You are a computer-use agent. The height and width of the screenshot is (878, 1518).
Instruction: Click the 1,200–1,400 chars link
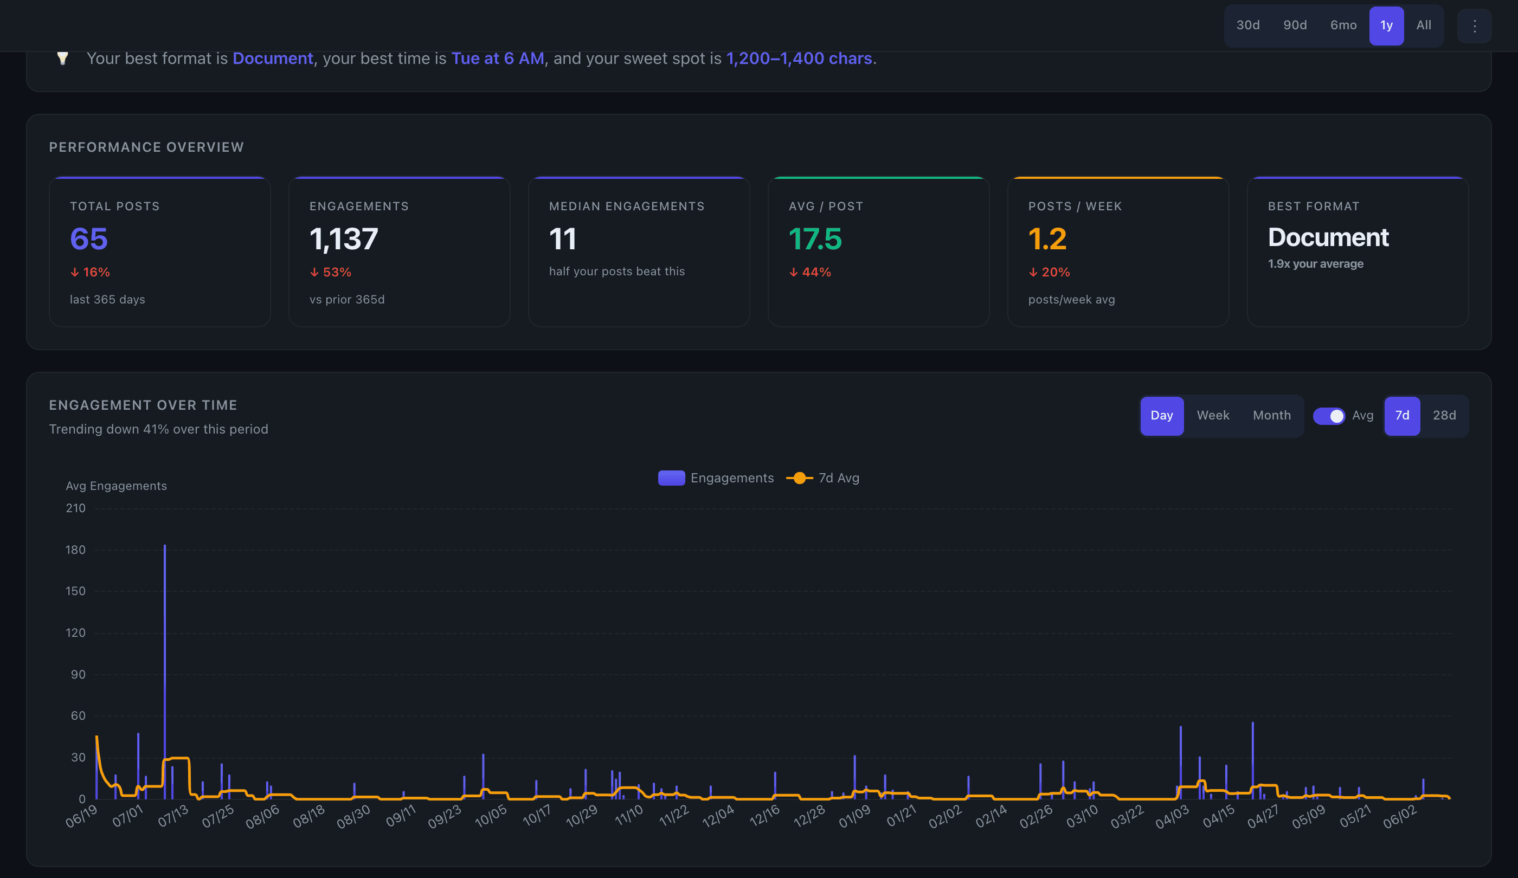coord(799,59)
